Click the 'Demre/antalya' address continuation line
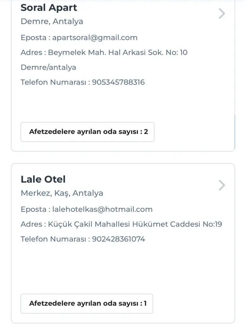The height and width of the screenshot is (324, 246). coord(48,67)
